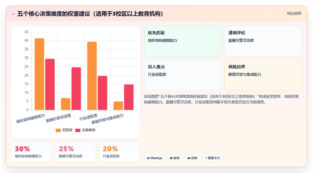Click the icon in the 表格 tag
This screenshot has height=173, width=313.
click(x=171, y=158)
